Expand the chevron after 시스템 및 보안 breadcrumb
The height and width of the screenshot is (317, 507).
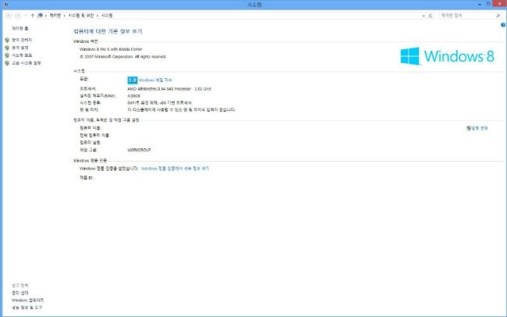[97, 16]
